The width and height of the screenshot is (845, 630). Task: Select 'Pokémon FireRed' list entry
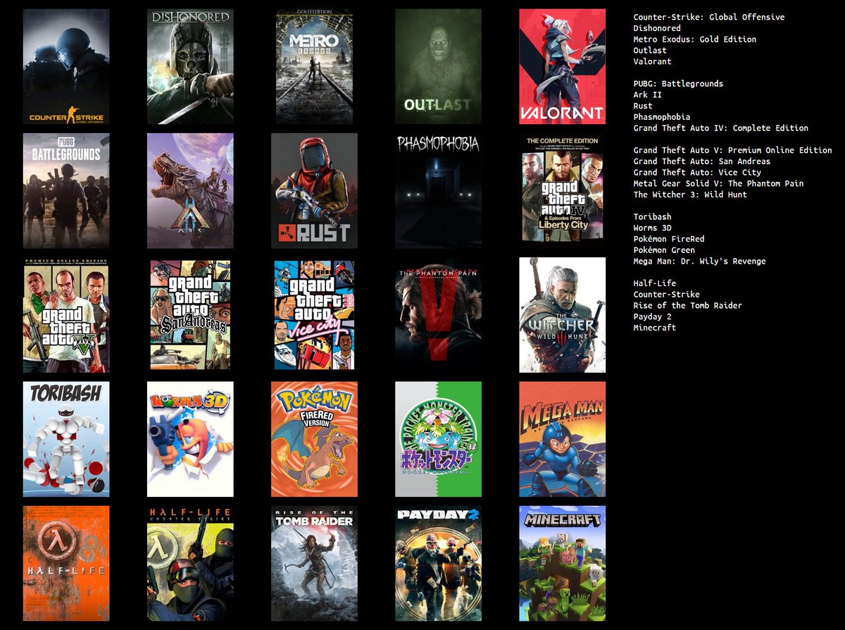pyautogui.click(x=669, y=239)
